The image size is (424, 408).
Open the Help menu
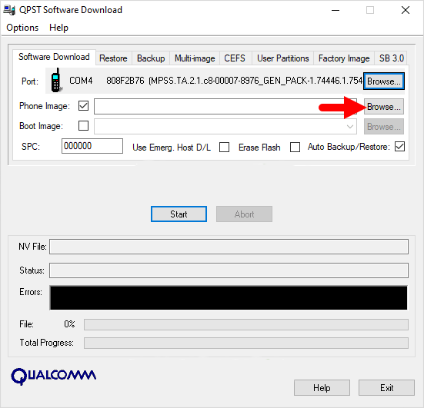58,28
